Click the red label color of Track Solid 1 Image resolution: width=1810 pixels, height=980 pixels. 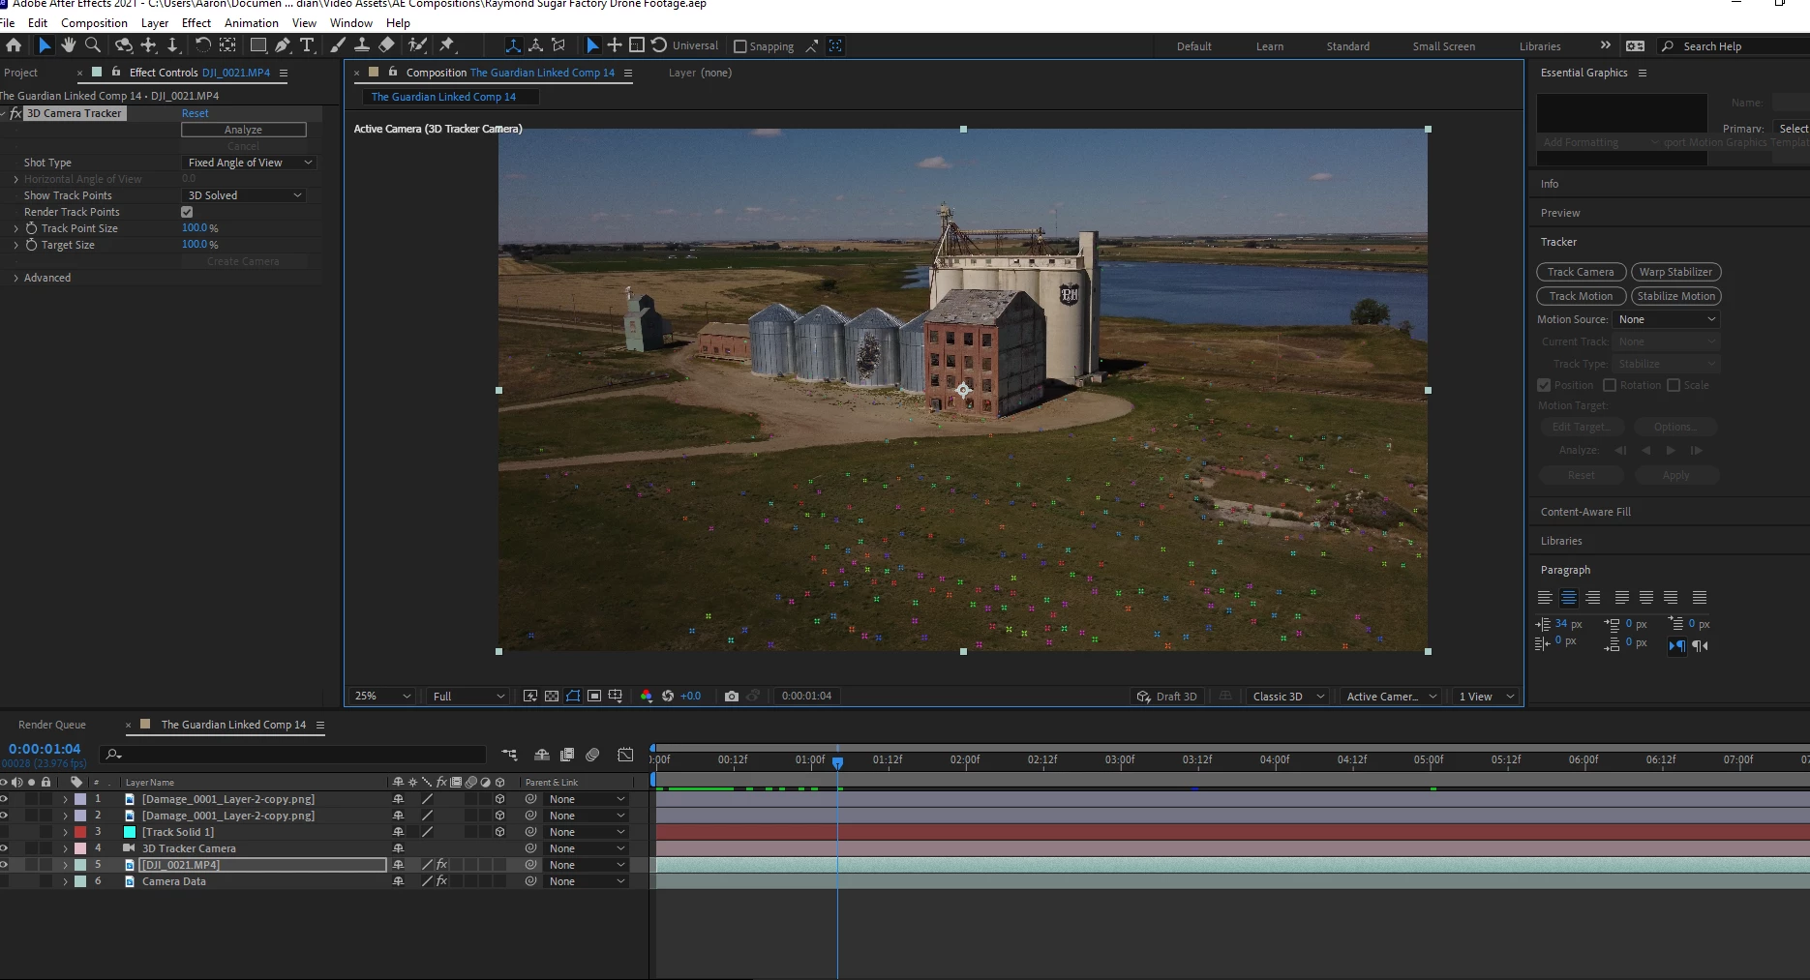point(80,832)
